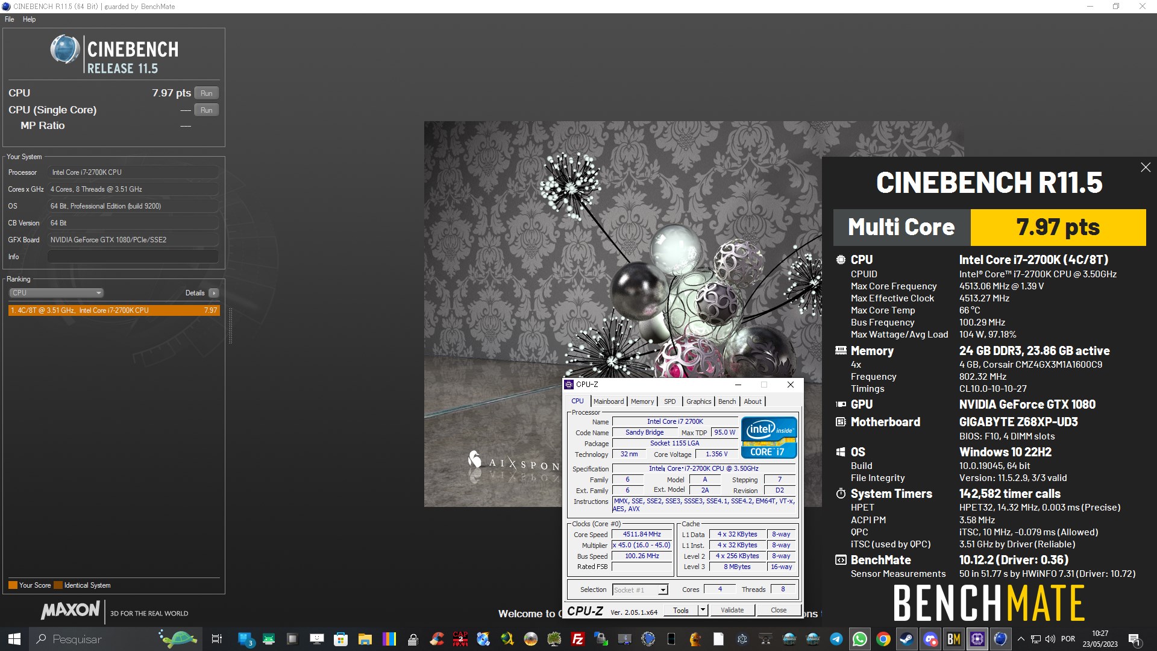
Task: Click the NVIDIA GeForce GTX 1080 GFX Board field
Action: [133, 240]
